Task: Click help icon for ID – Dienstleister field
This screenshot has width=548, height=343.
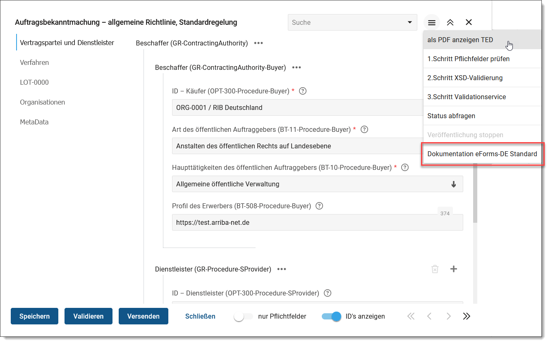Action: [328, 293]
